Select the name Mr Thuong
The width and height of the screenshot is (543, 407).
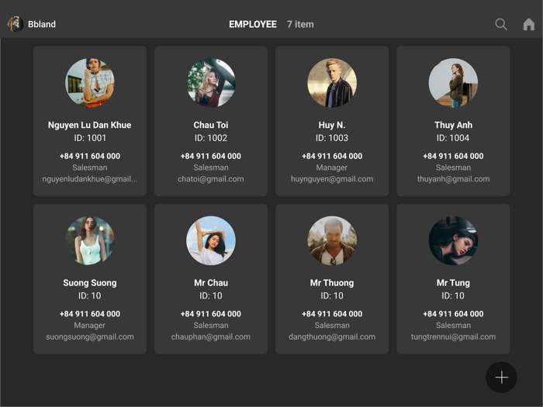332,283
